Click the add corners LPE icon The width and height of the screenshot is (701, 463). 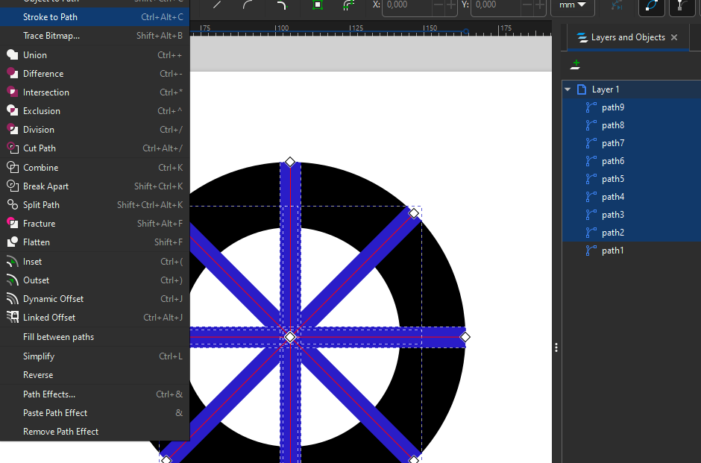[x=282, y=5]
